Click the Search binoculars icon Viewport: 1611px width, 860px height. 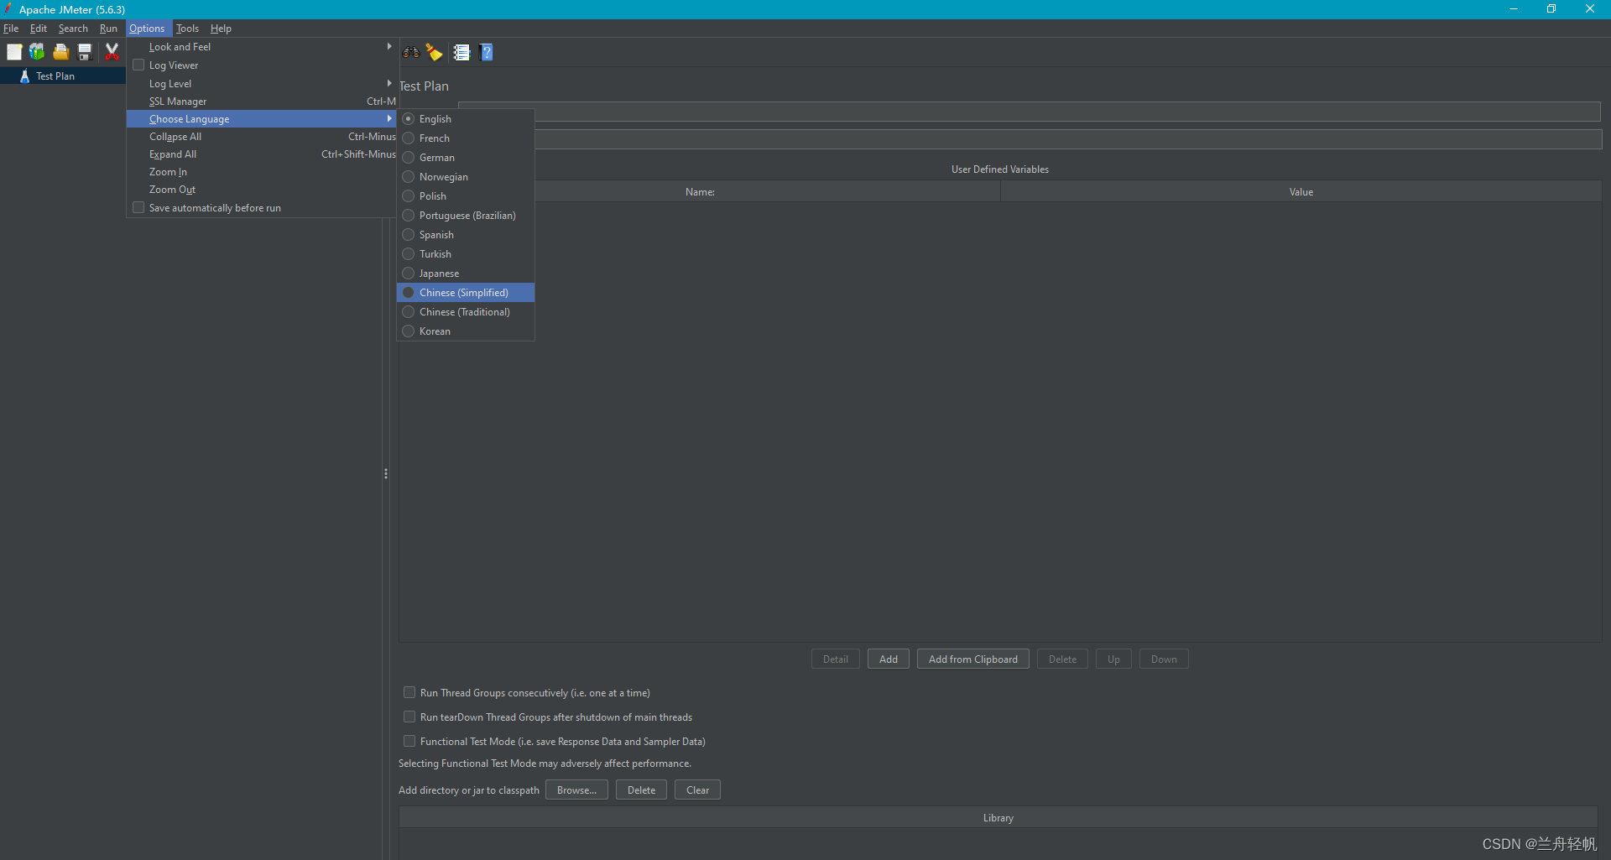point(410,52)
